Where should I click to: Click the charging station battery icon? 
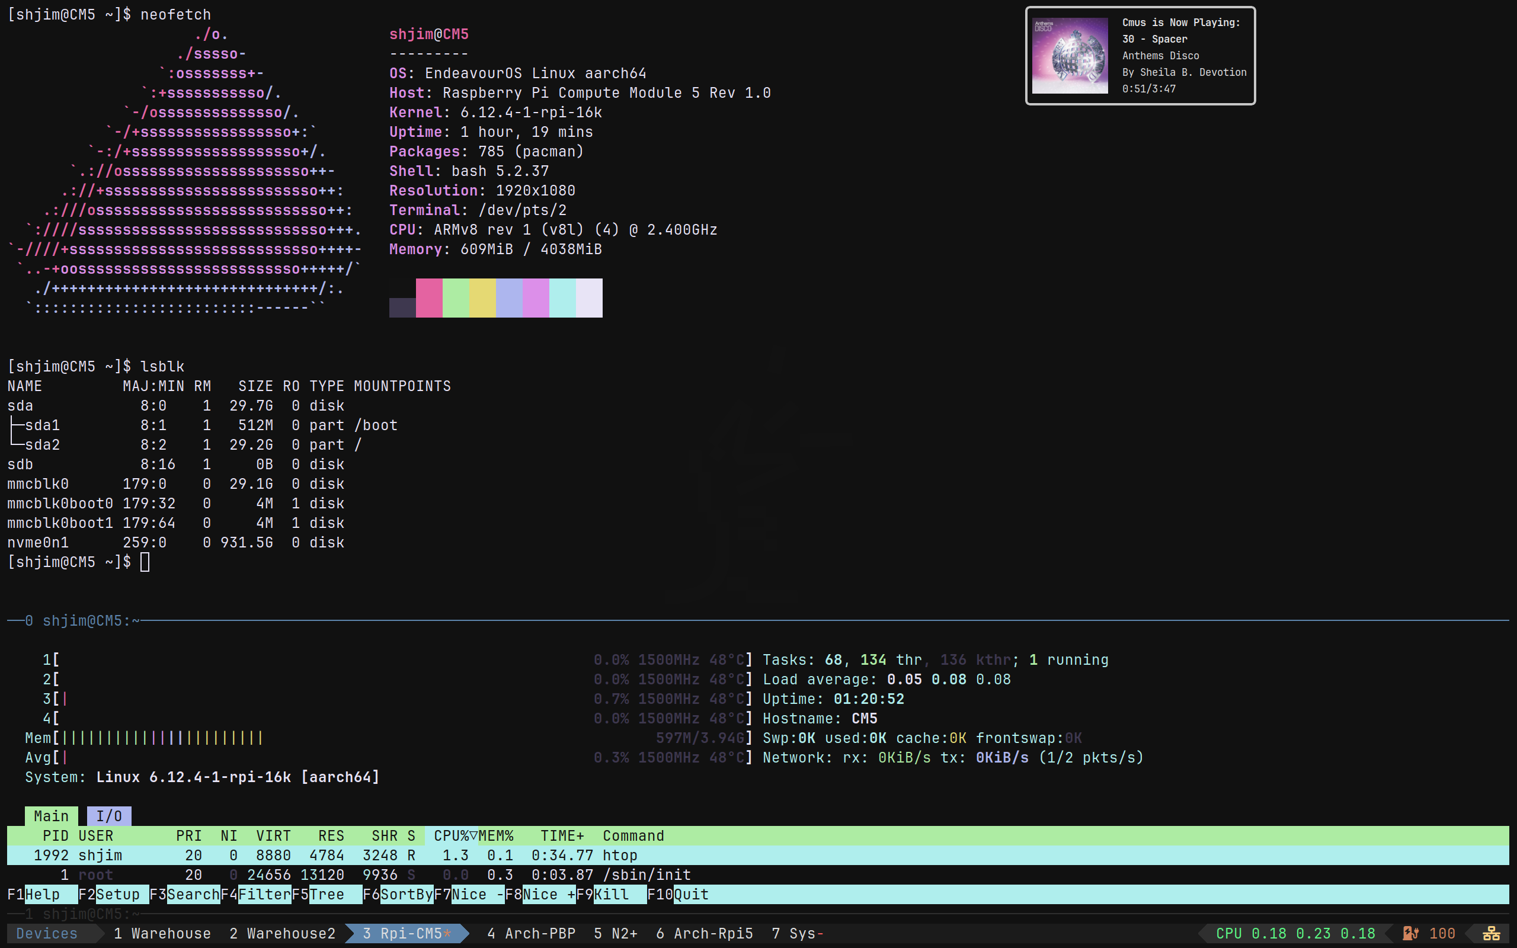pyautogui.click(x=1411, y=934)
